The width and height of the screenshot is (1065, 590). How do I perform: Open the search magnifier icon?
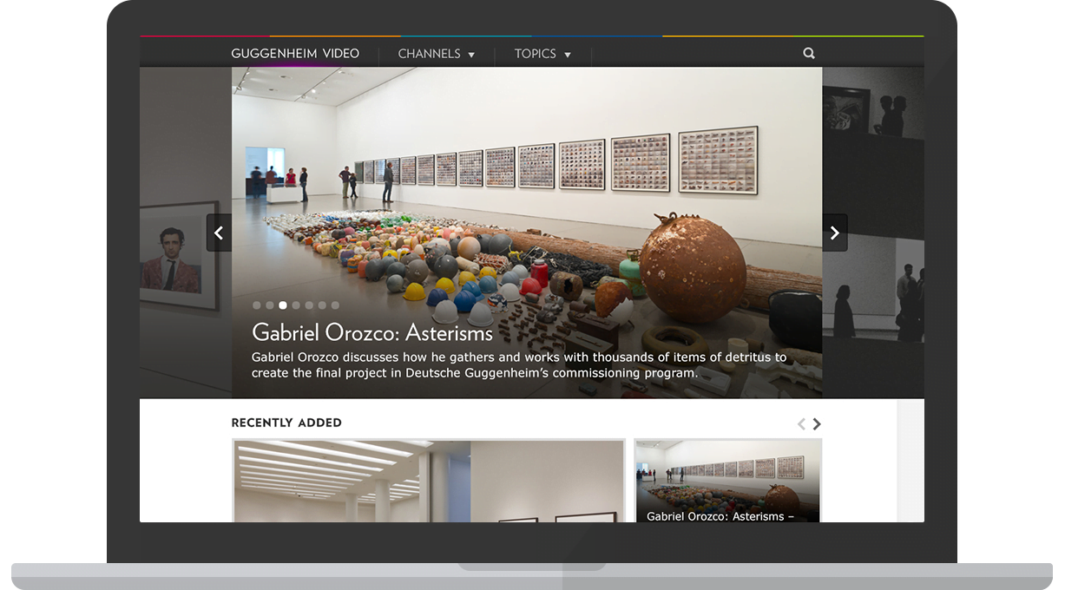[808, 53]
